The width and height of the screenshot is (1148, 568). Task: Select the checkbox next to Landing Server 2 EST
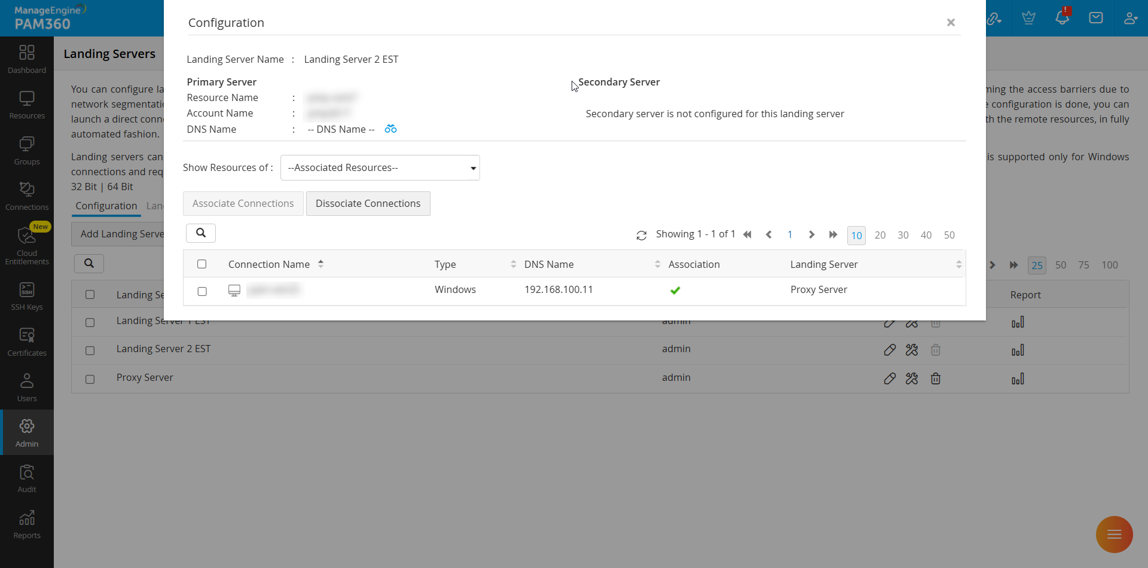click(x=90, y=351)
